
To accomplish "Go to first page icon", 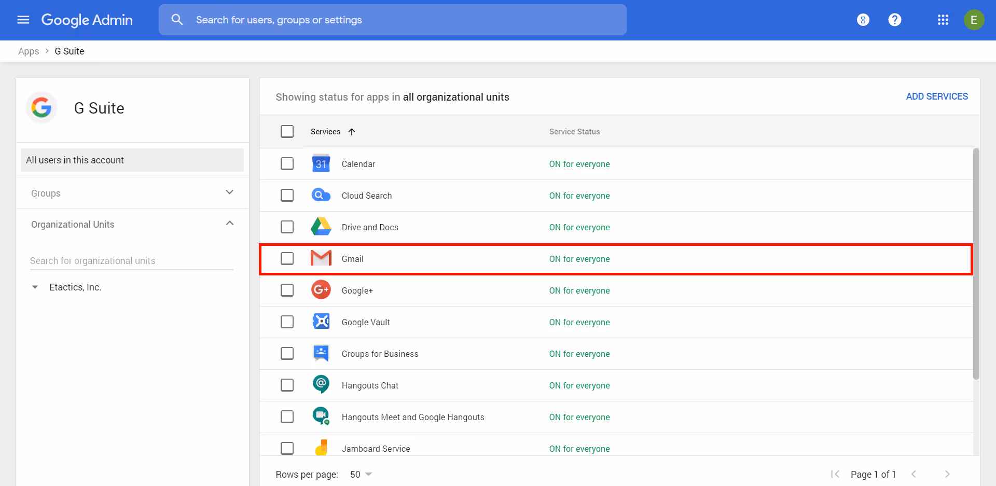I will point(835,474).
